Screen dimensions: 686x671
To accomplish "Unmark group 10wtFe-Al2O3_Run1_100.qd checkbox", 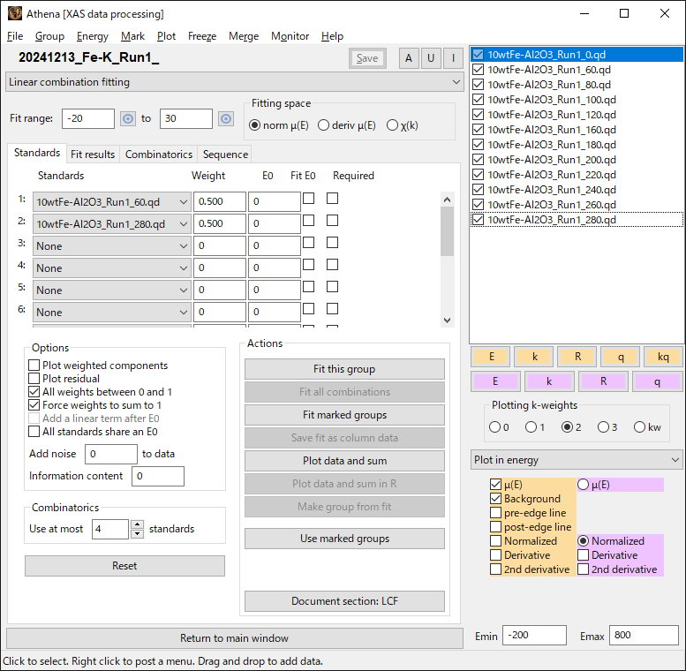I will pyautogui.click(x=479, y=99).
